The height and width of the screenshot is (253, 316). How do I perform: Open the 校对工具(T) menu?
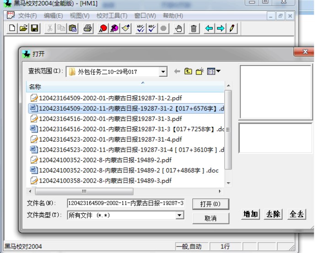pyautogui.click(x=112, y=16)
